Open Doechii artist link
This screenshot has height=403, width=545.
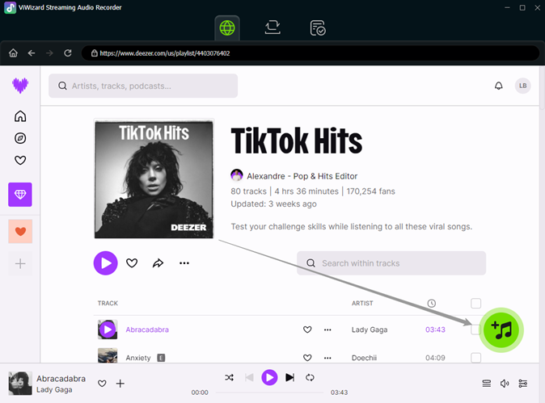click(364, 358)
